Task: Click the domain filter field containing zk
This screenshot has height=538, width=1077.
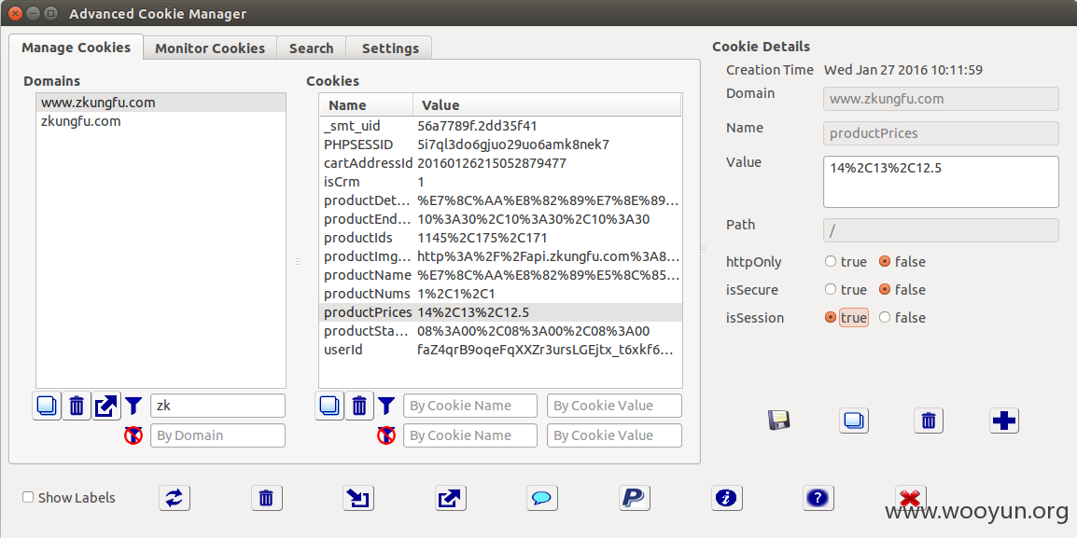Action: click(x=217, y=406)
